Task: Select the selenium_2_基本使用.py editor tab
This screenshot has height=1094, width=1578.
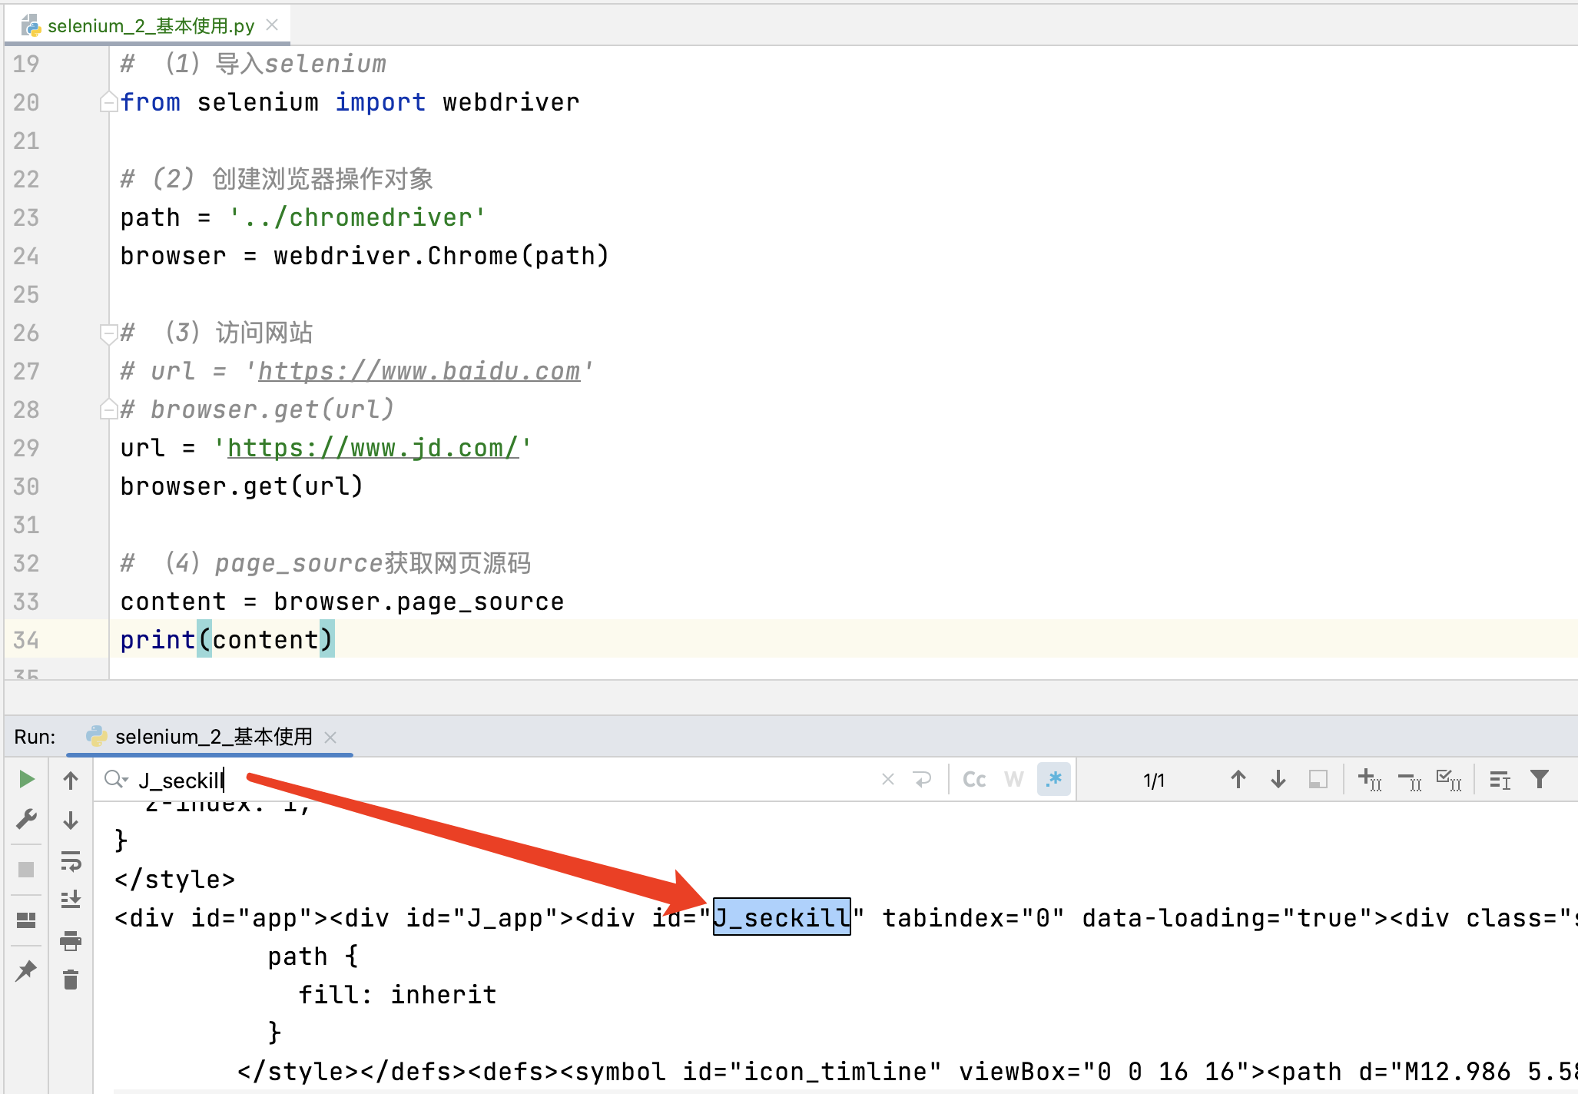Action: pyautogui.click(x=151, y=26)
